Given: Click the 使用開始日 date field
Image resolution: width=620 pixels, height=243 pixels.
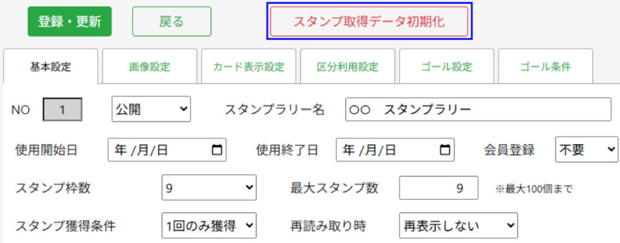Looking at the screenshot, I should coord(167,150).
